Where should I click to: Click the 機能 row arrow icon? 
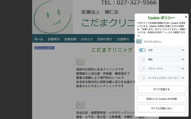point(182,59)
